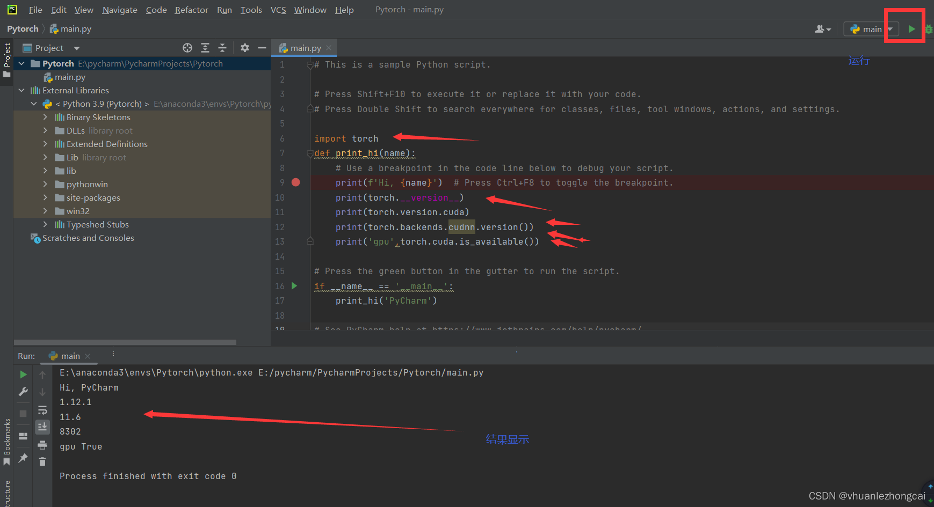The width and height of the screenshot is (934, 507).
Task: Click the green run gutter arrow at line 16
Action: coord(294,286)
